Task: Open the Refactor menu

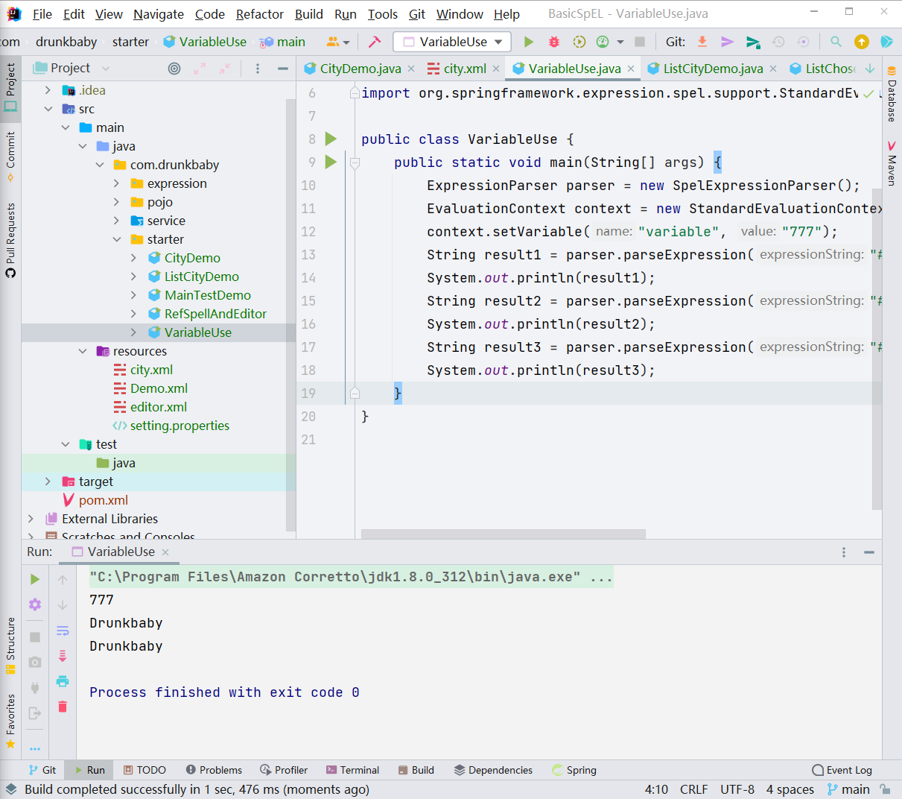Action: pyautogui.click(x=259, y=14)
